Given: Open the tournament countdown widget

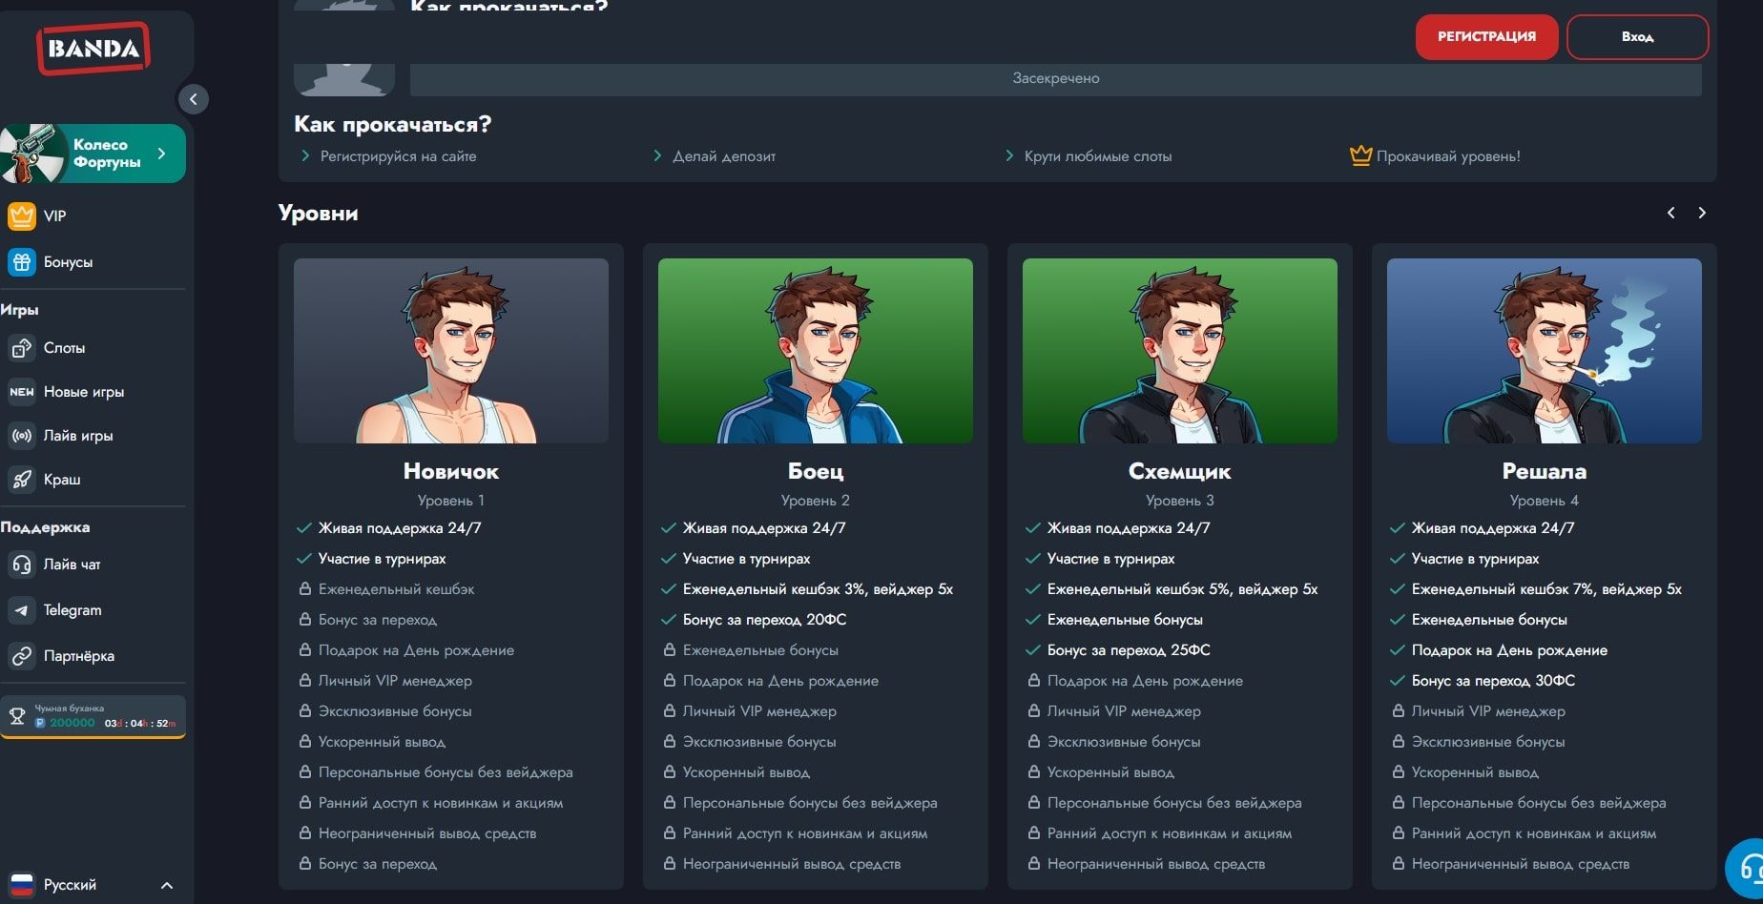Looking at the screenshot, I should coord(93,717).
